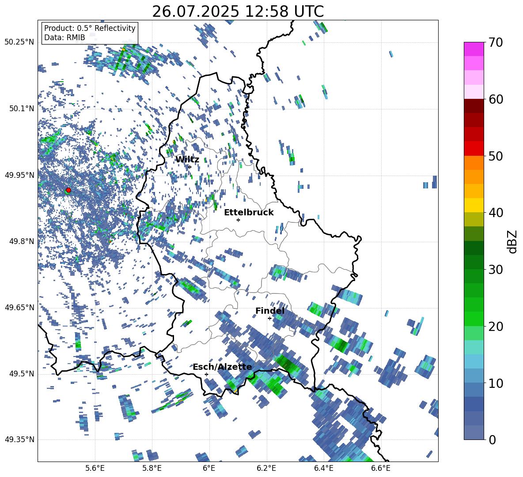Click the Product: 0.5° Reflectivity text

90,28
